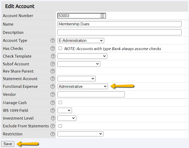The image size is (189, 148).
Task: Open IRS 1099 Field dropdown
Action: point(65,110)
